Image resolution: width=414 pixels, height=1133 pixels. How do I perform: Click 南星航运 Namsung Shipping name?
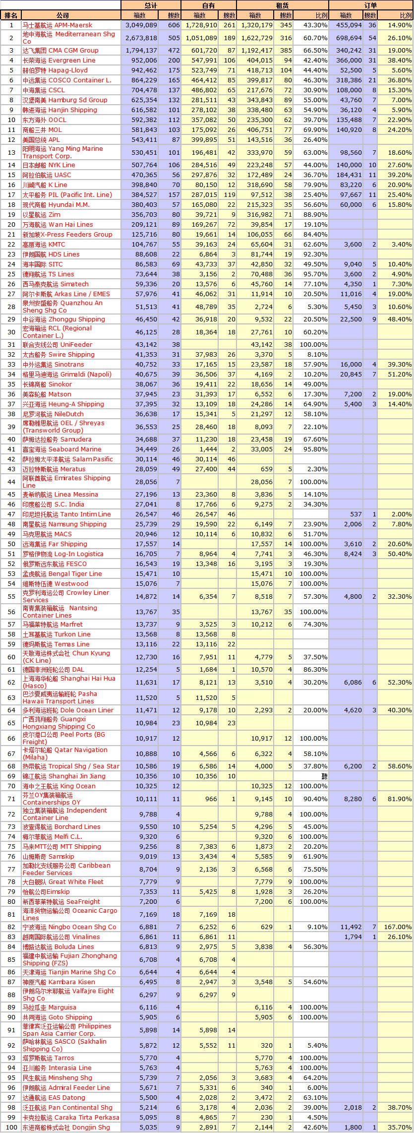pyautogui.click(x=64, y=524)
